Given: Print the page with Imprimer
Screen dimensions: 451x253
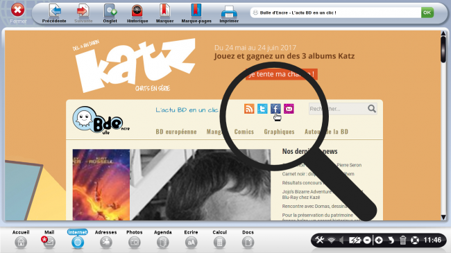Looking at the screenshot, I should [x=229, y=13].
